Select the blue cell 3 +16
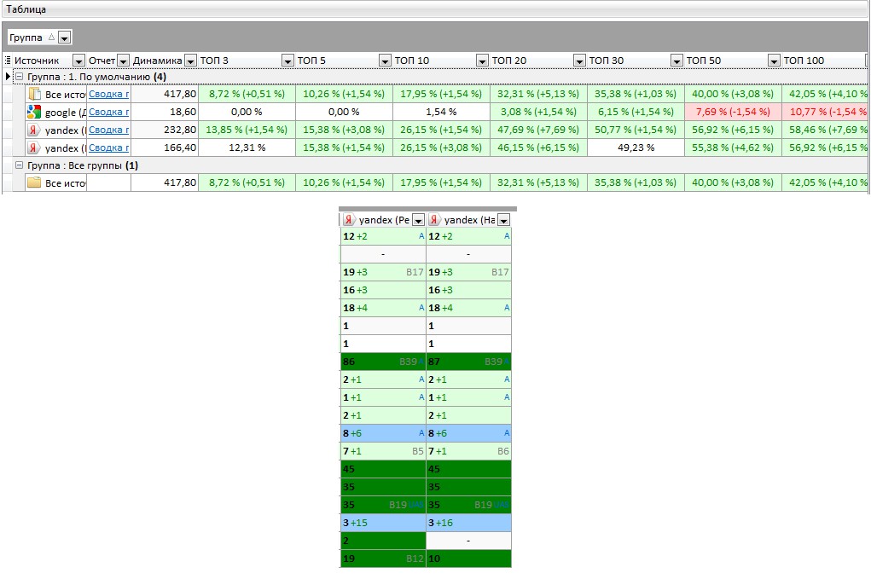This screenshot has height=579, width=871. [468, 523]
